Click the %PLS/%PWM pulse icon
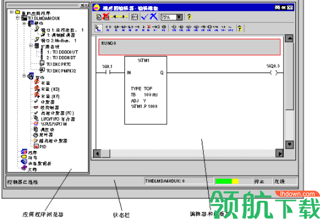 36,123
